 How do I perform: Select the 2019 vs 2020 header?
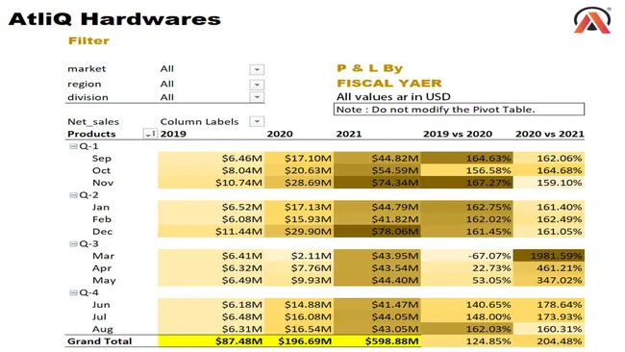click(x=458, y=134)
